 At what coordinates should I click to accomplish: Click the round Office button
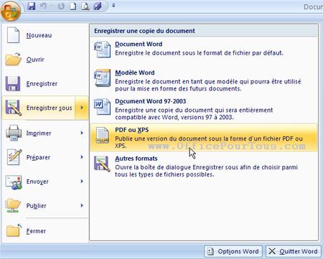coord(11,11)
